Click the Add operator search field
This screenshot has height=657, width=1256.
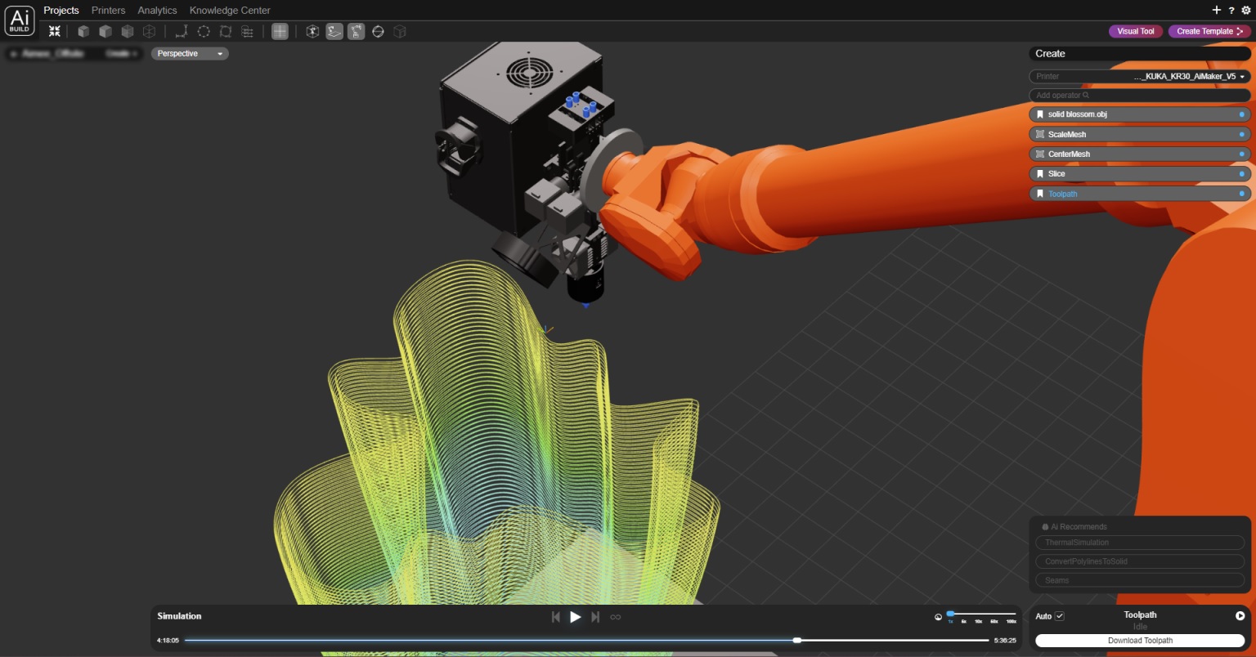coord(1140,96)
